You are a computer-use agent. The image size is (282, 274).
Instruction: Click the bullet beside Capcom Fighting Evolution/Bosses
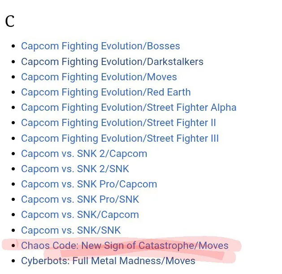click(x=13, y=47)
